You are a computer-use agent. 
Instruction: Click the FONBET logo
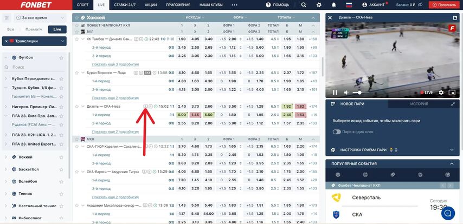[x=36, y=5]
